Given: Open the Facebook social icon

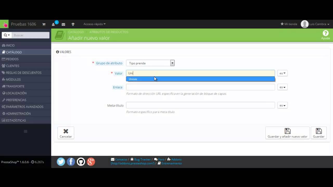Looking at the screenshot, I should pyautogui.click(x=71, y=162).
